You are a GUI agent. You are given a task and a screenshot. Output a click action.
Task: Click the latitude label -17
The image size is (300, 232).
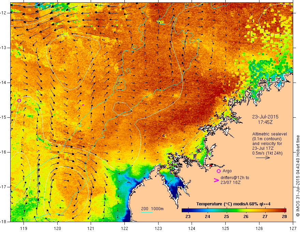pyautogui.click(x=4, y=187)
